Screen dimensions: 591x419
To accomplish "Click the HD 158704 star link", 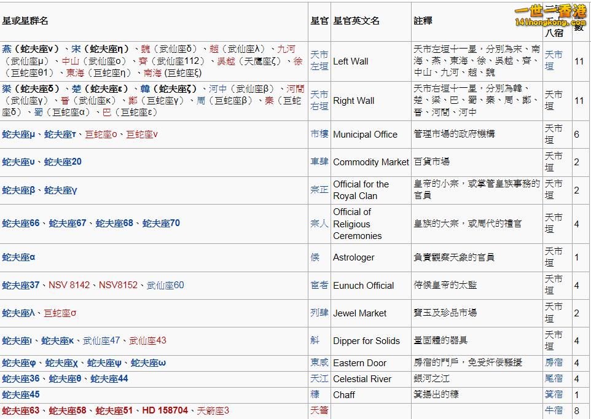I will [x=165, y=410].
